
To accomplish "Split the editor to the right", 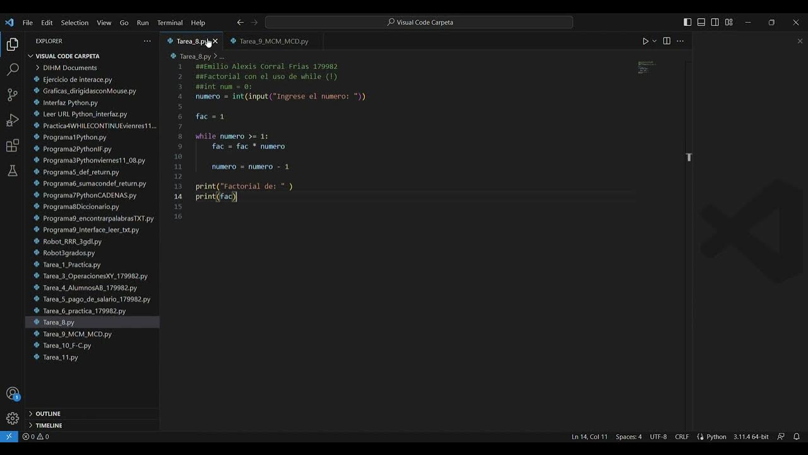I will [667, 41].
